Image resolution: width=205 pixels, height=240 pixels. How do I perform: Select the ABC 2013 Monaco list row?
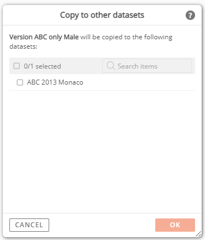102,82
